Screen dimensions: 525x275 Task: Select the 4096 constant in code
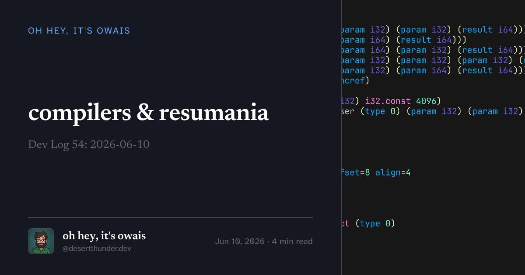click(x=427, y=101)
